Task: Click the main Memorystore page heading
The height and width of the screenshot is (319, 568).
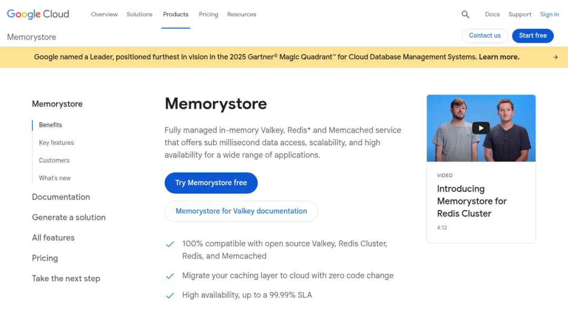Action: (216, 104)
